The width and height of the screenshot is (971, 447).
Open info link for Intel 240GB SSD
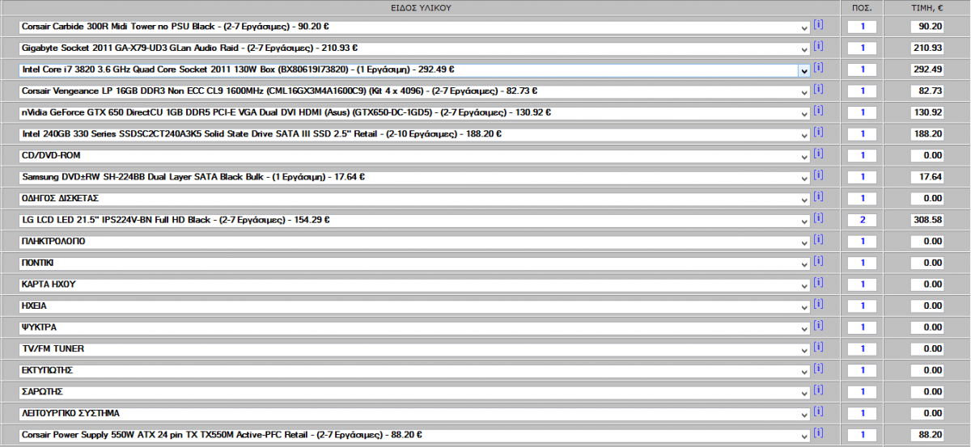pos(818,132)
